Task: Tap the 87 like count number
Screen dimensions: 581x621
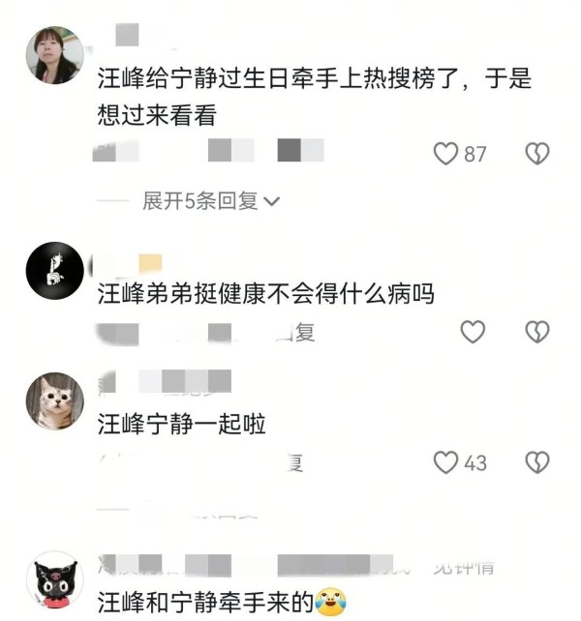Action: (475, 154)
